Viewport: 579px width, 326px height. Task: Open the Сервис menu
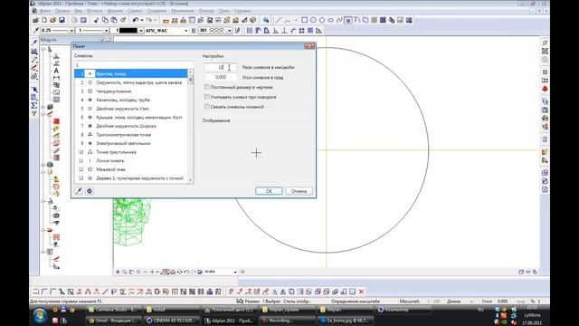(x=135, y=11)
